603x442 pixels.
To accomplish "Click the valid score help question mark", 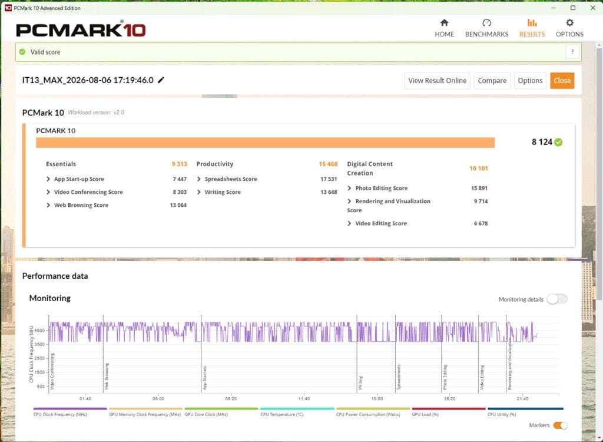I will tap(572, 52).
